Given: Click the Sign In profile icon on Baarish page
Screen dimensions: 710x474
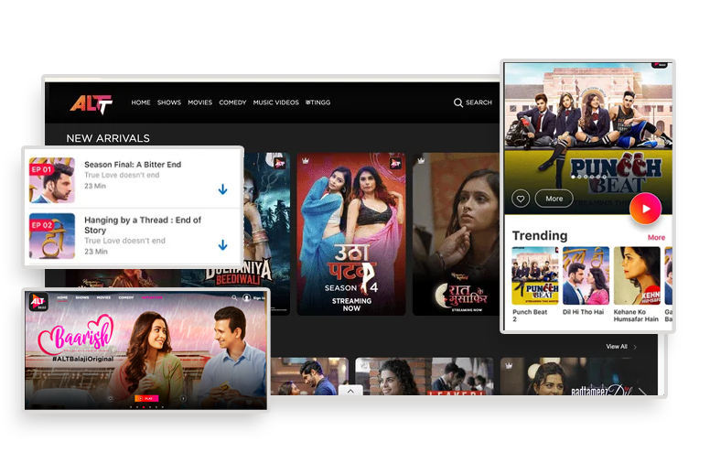Looking at the screenshot, I should 246,297.
